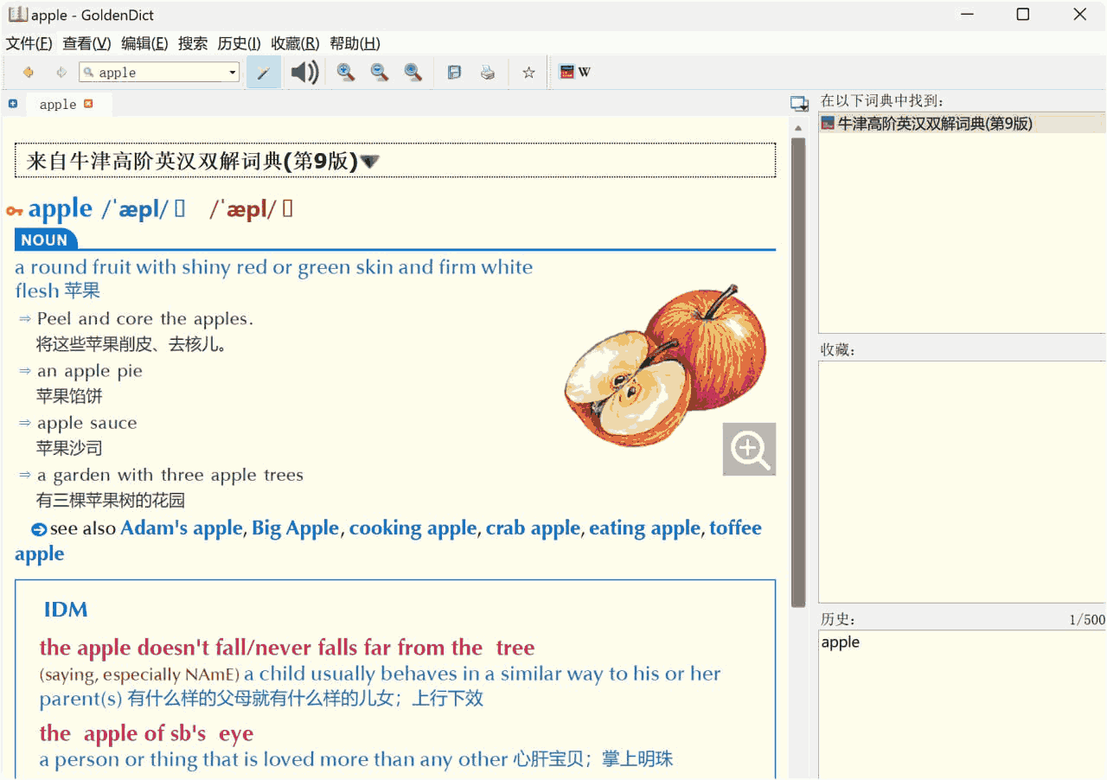Open the search box dropdown arrow
This screenshot has width=1107, height=780.
[232, 73]
